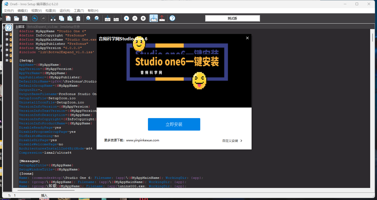Paste from clipboard in the toolbar

click(x=70, y=18)
